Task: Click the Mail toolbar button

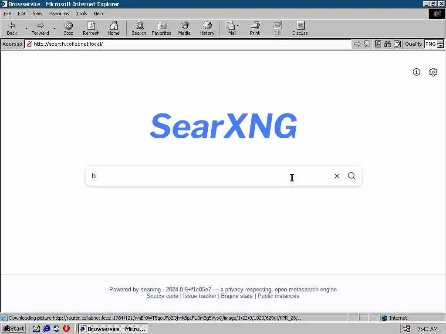Action: click(x=231, y=28)
